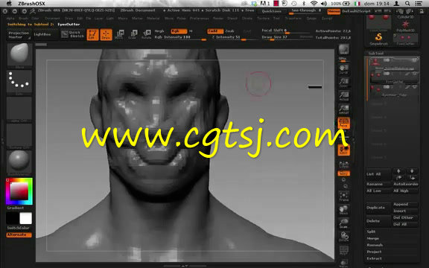This screenshot has width=429, height=268.
Task: Click the Rename subtool button
Action: 378,184
